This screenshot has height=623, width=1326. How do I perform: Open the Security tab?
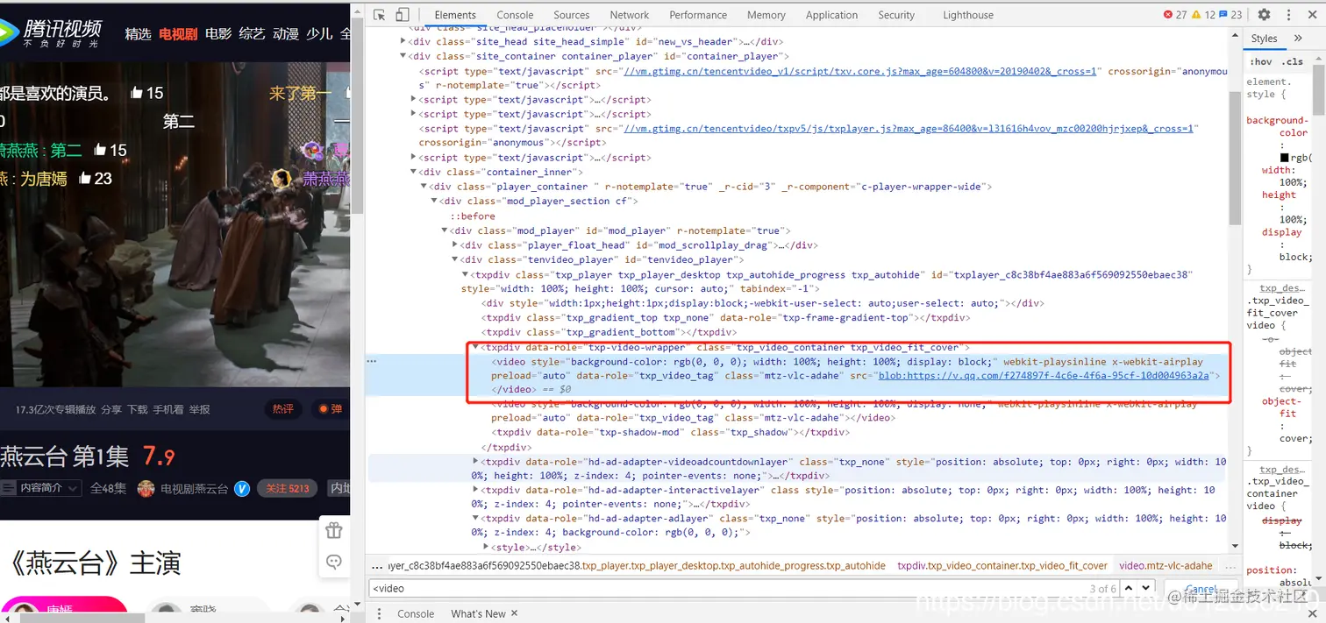(x=896, y=15)
